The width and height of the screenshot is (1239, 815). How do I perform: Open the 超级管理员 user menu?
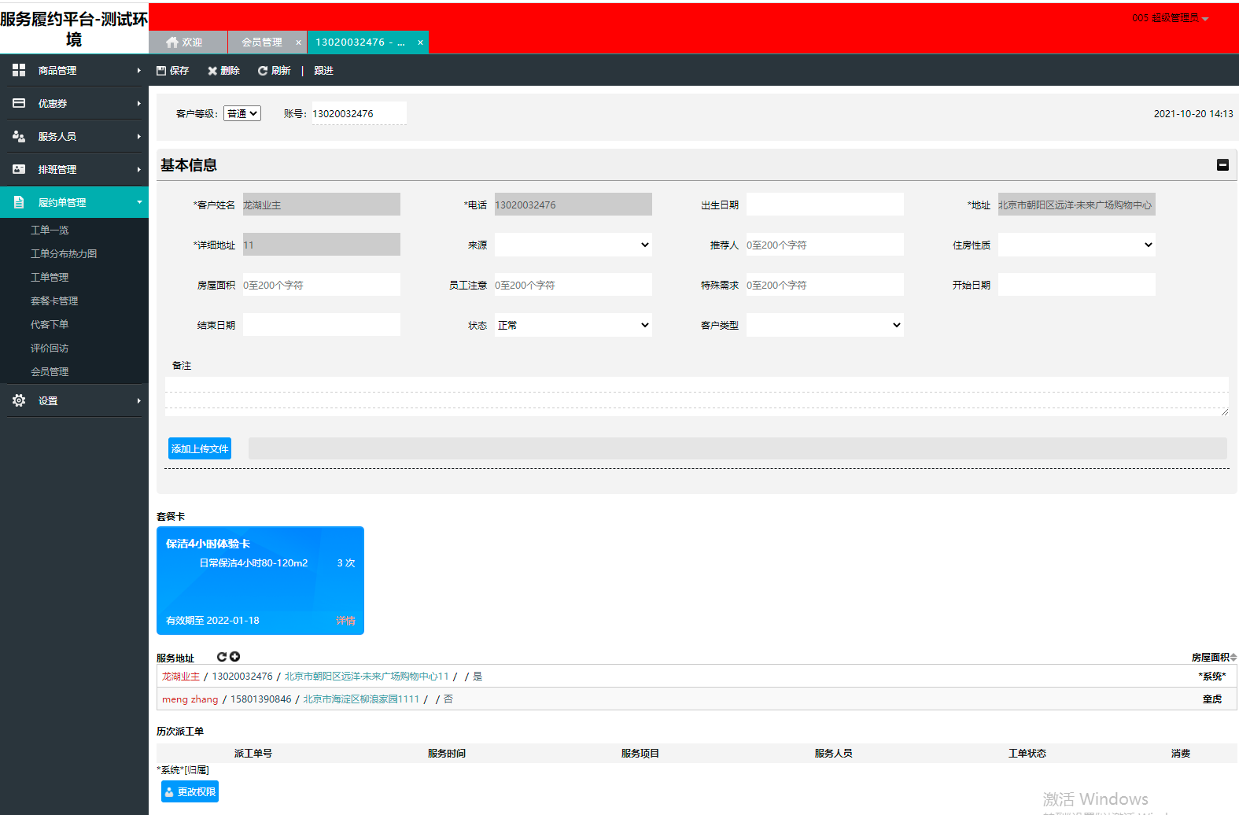pos(1171,18)
